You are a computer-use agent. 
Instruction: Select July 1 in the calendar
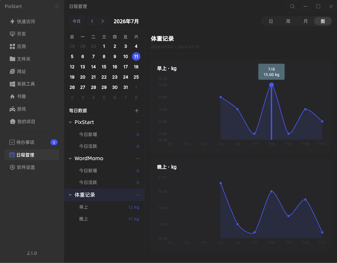pyautogui.click(x=104, y=46)
